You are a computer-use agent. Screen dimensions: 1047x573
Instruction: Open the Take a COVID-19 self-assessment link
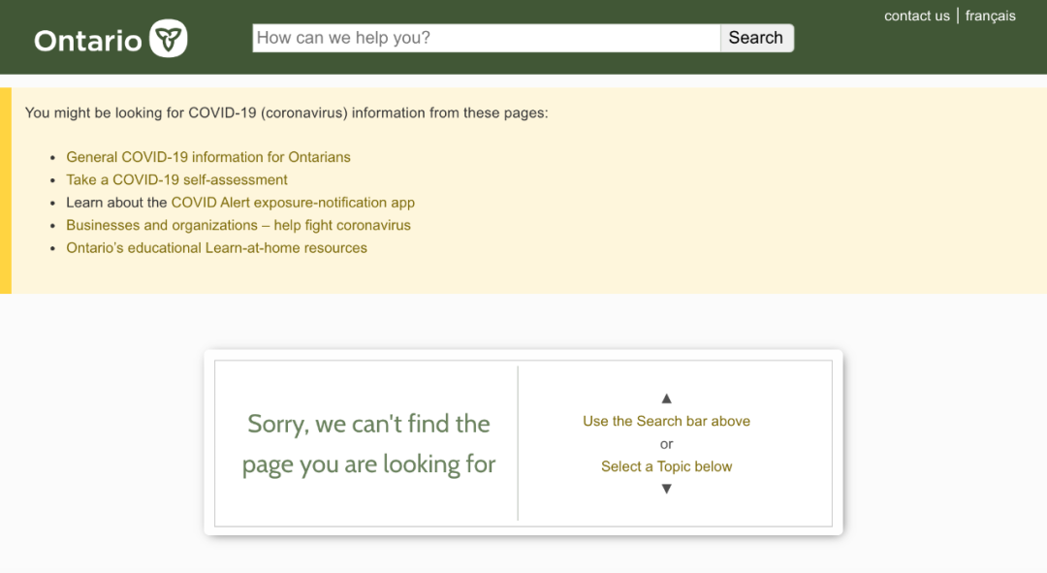pyautogui.click(x=177, y=179)
